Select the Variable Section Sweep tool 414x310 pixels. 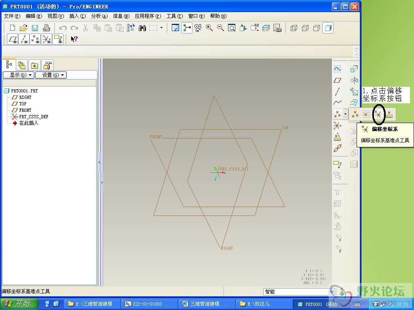[354, 91]
